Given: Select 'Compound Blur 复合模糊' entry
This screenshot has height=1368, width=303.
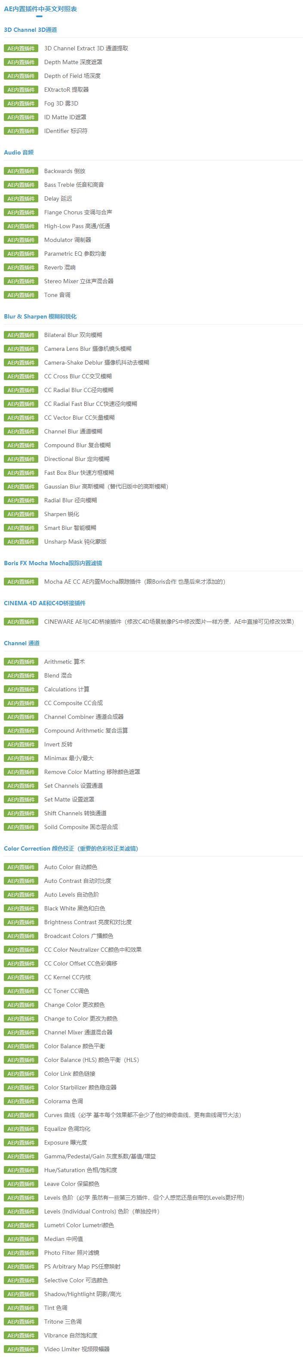Looking at the screenshot, I should pyautogui.click(x=77, y=446).
